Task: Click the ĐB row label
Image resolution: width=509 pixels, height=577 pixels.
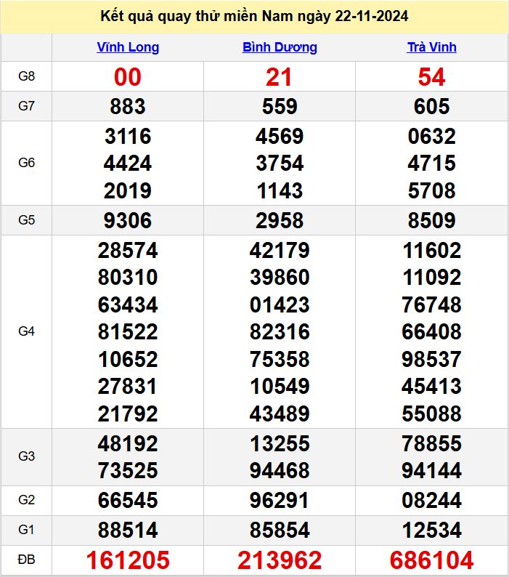Action: click(26, 560)
